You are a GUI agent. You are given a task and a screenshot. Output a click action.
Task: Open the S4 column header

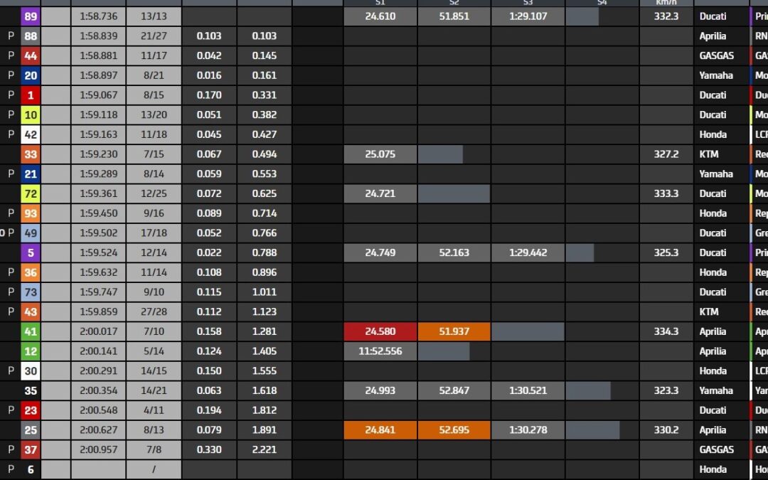(603, 3)
